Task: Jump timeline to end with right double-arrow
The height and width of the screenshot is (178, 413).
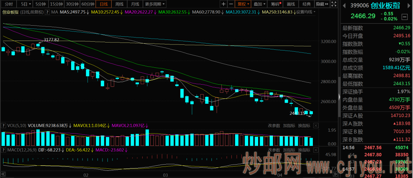Action: 335,174
